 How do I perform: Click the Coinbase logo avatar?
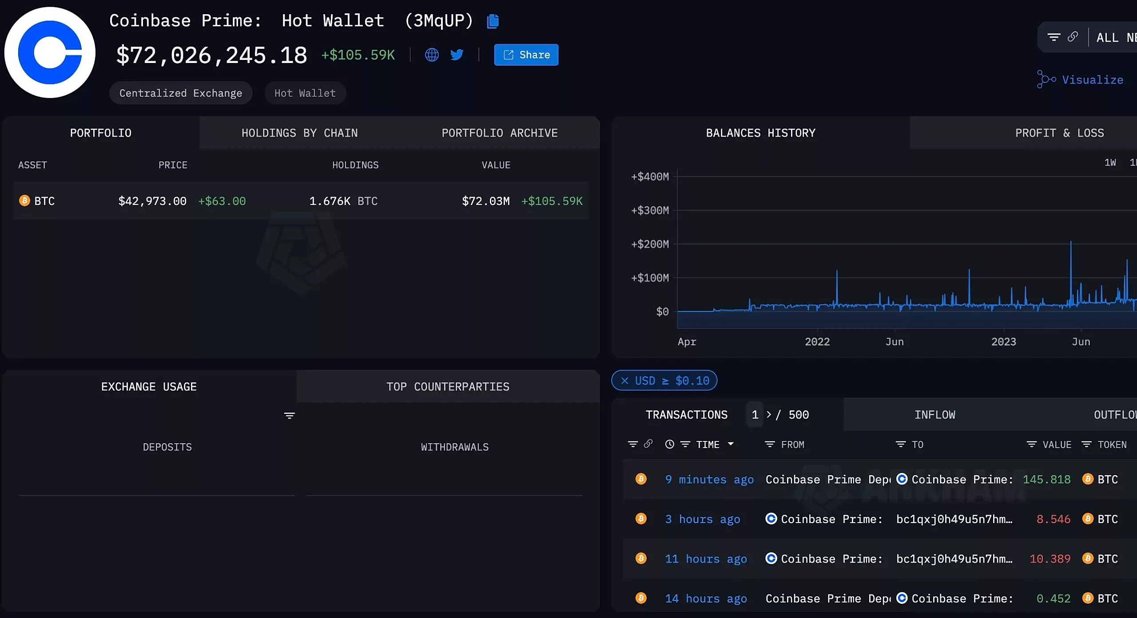coord(50,52)
